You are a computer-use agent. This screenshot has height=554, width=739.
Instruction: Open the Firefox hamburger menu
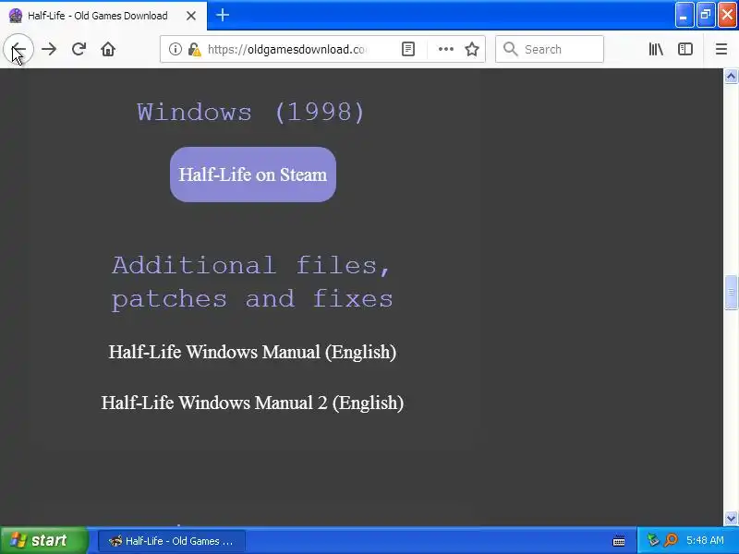coord(721,49)
